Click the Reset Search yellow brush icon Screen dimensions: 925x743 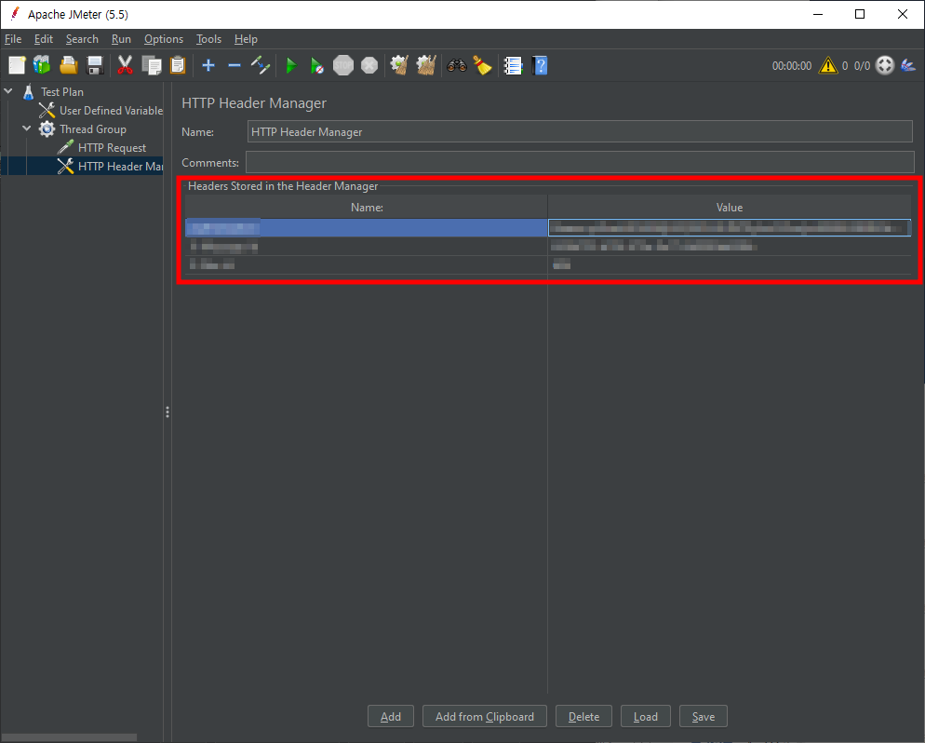(483, 65)
